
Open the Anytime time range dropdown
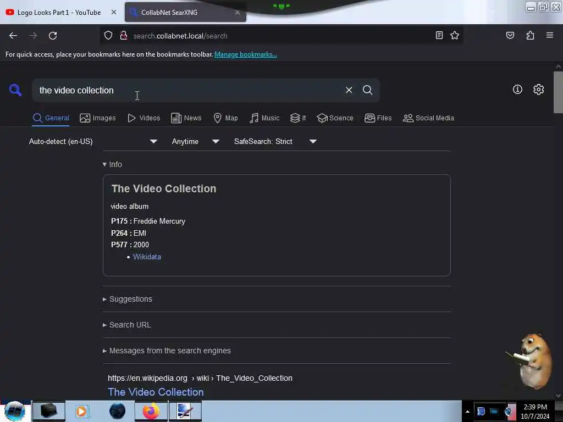pyautogui.click(x=196, y=141)
